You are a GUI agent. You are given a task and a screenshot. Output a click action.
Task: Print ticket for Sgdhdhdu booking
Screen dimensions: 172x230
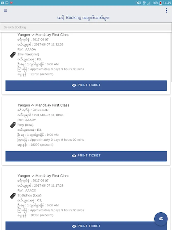86,226
